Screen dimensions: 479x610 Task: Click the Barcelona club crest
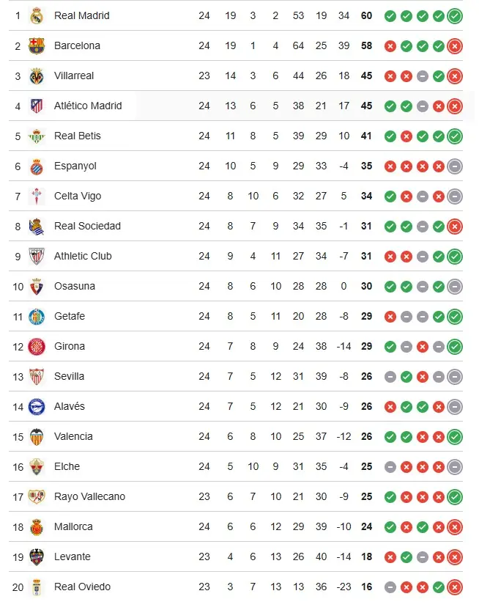point(37,45)
